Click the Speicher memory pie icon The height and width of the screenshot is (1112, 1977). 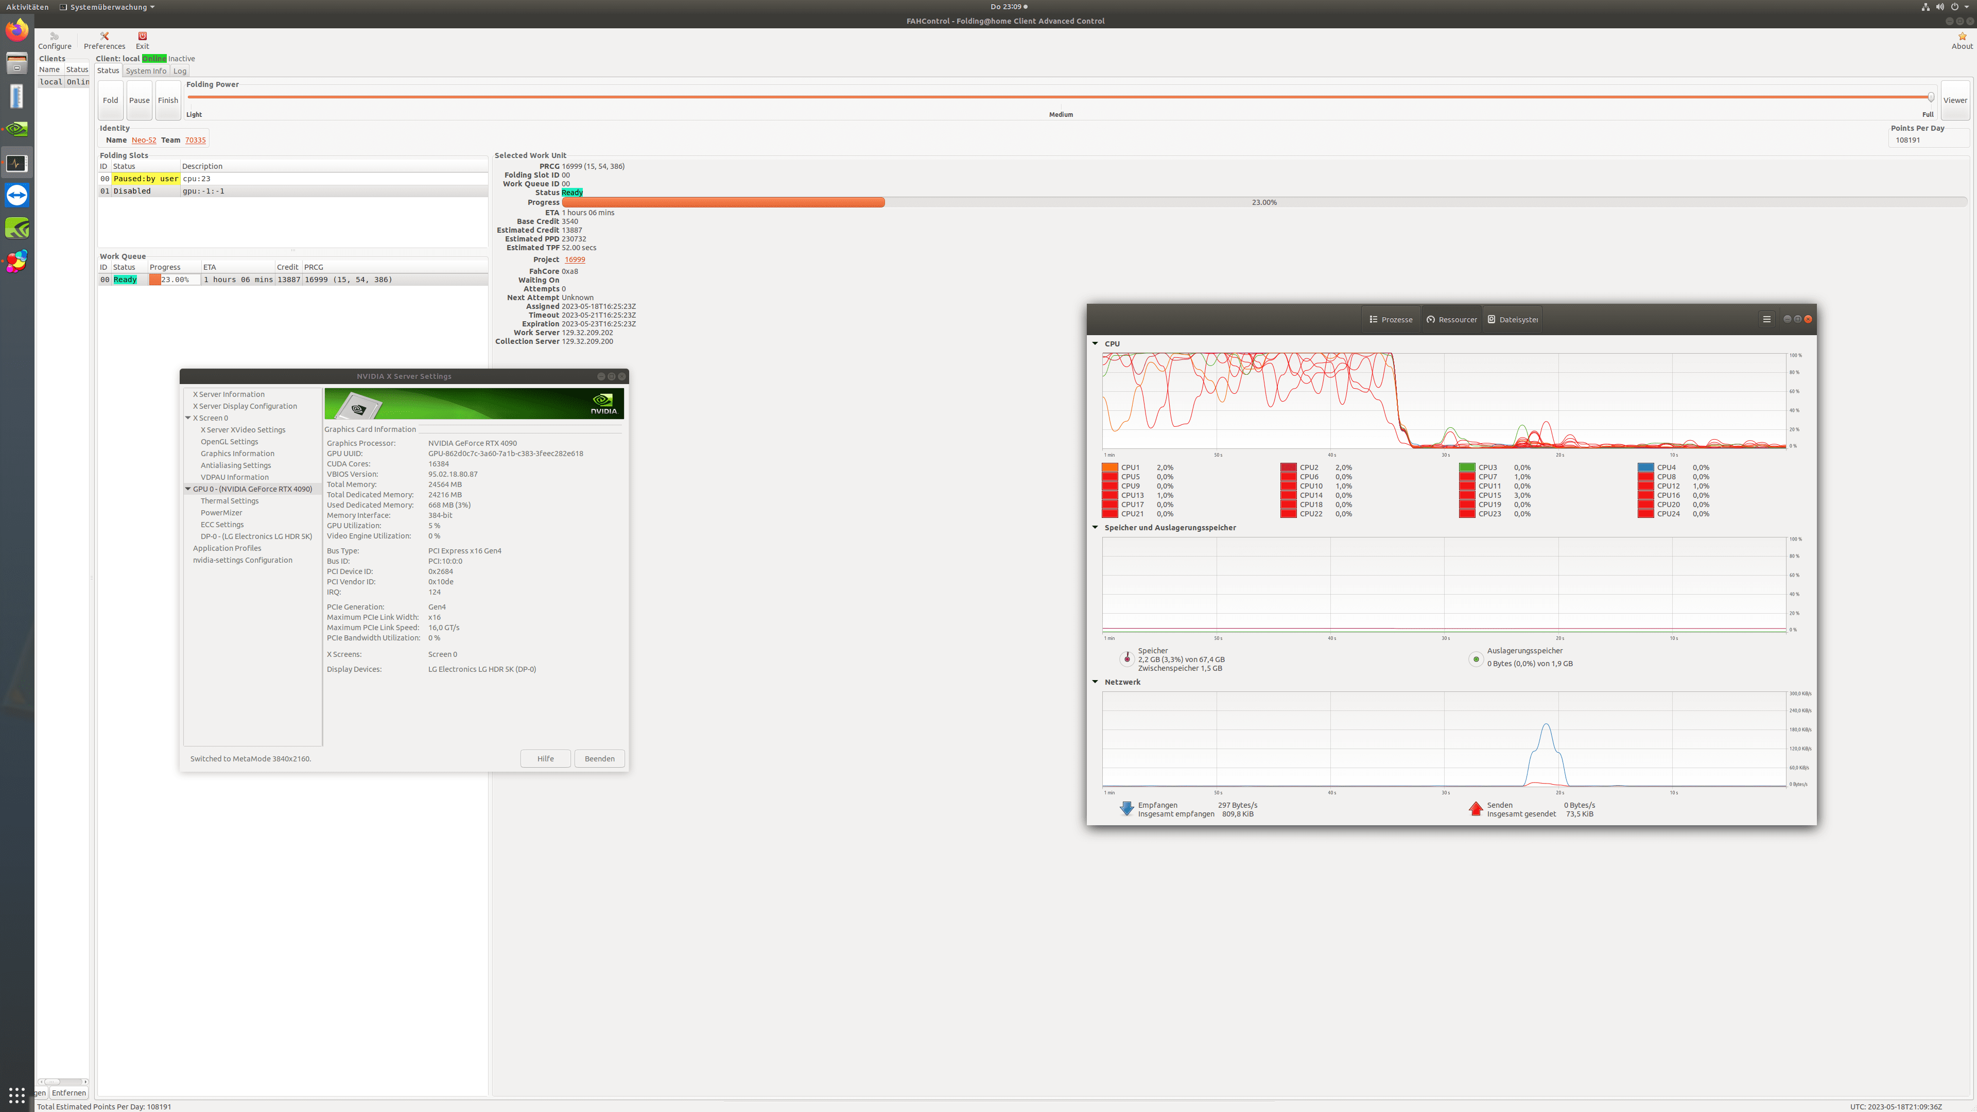pyautogui.click(x=1126, y=658)
